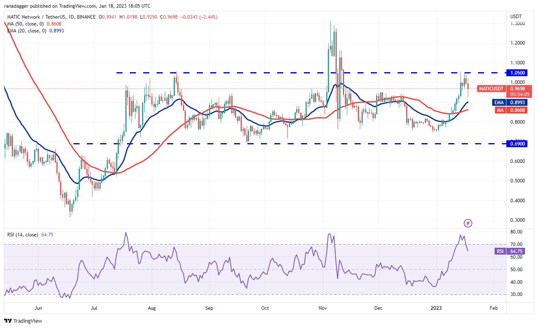Click the "1.2000" price axis label
The height and width of the screenshot is (328, 538).
[x=518, y=43]
